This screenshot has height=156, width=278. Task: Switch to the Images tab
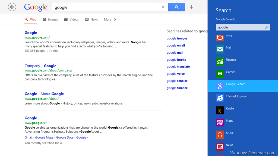click(50, 19)
